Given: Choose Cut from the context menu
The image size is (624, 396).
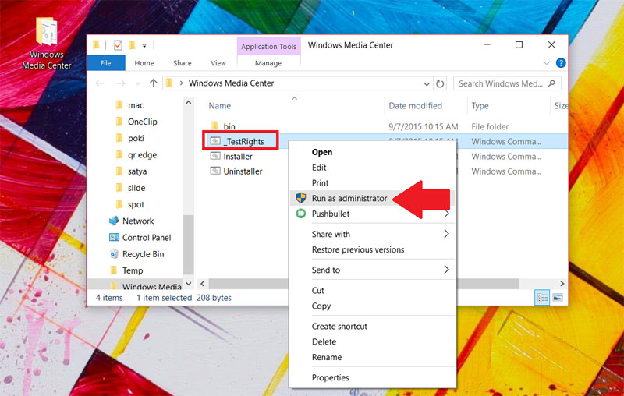Looking at the screenshot, I should [x=317, y=290].
